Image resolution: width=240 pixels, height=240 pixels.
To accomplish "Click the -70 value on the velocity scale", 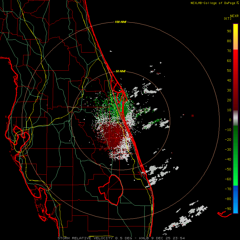I will tap(228, 189).
